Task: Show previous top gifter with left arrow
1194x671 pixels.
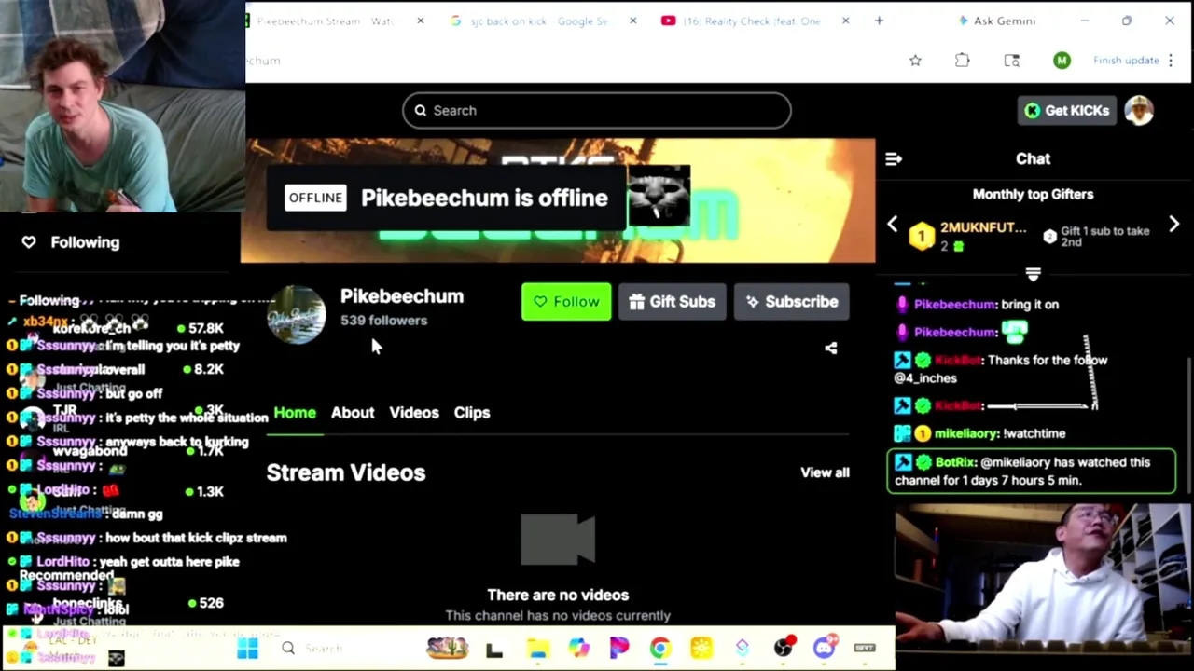Action: [893, 225]
